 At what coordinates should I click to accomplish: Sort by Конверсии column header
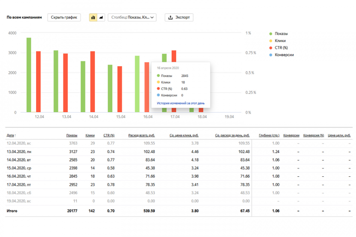click(291, 135)
